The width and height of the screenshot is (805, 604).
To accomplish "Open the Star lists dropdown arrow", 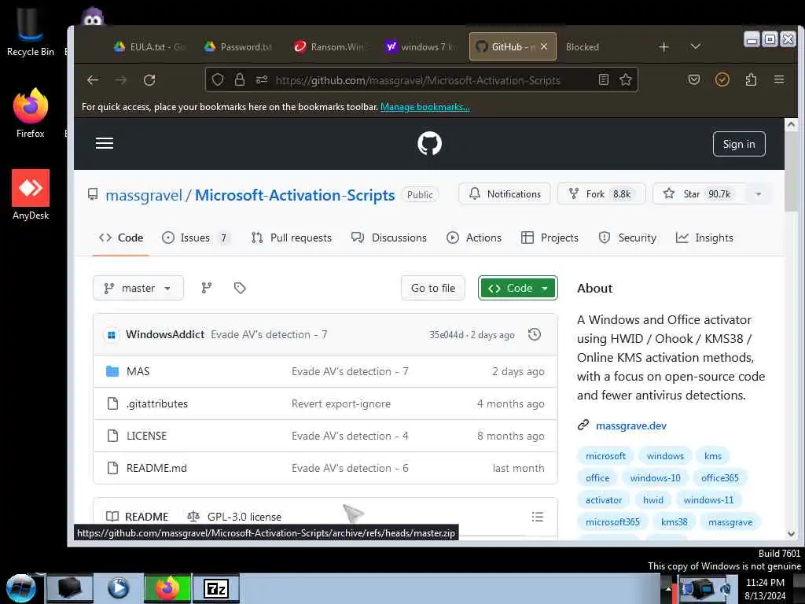I will 759,194.
